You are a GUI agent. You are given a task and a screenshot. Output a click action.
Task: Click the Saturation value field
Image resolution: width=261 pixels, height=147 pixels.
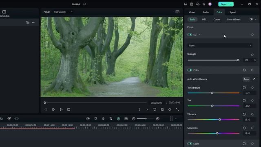249,134
